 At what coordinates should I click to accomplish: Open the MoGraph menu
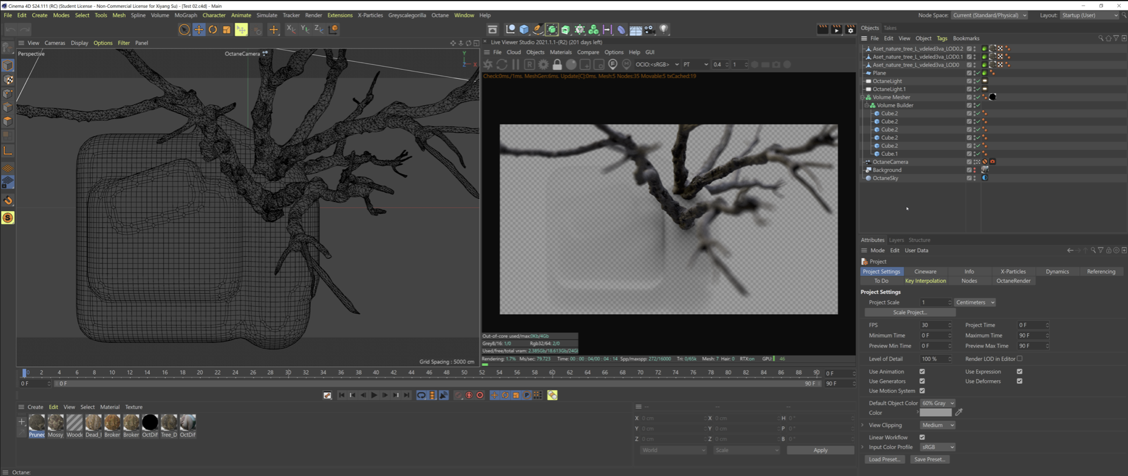(x=185, y=15)
